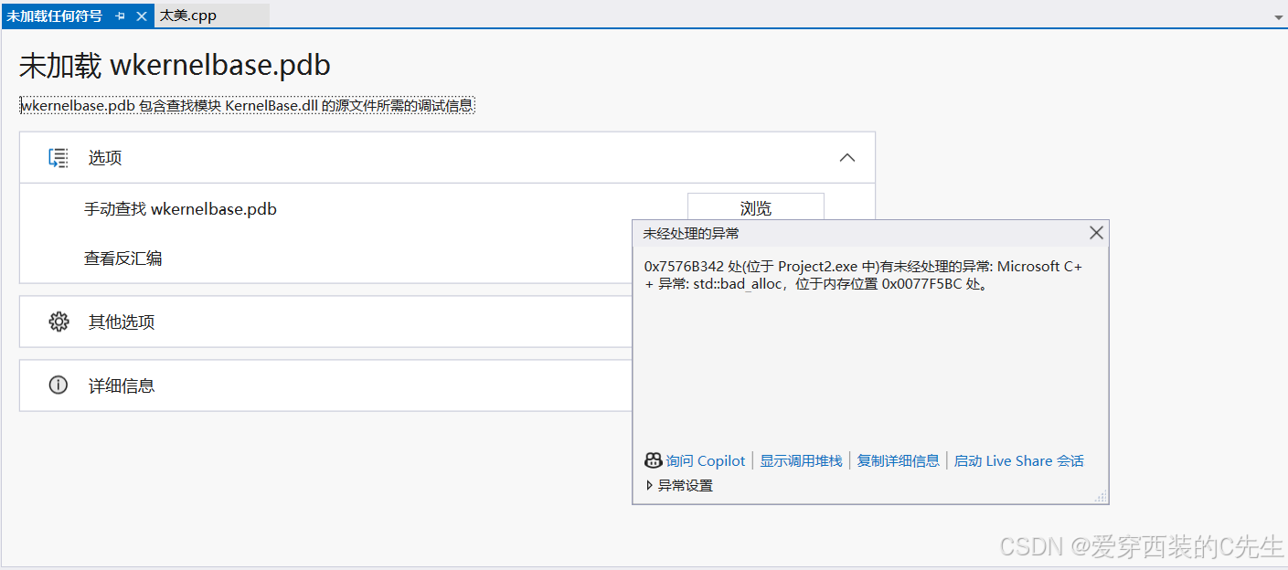Start 启动 Live Share 会话
The width and height of the screenshot is (1288, 570).
(1018, 461)
